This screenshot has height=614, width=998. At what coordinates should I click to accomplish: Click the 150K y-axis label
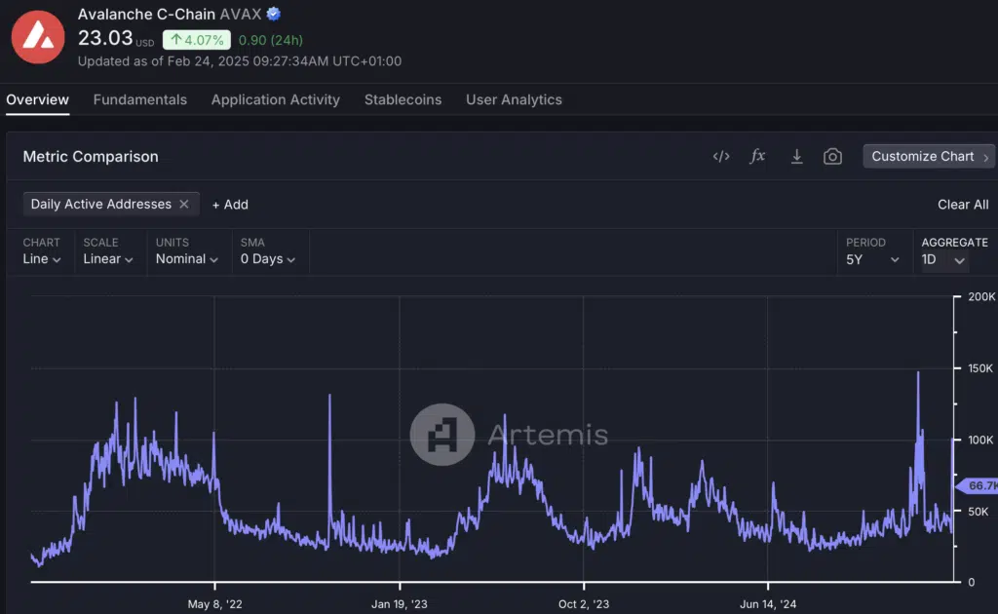[980, 368]
